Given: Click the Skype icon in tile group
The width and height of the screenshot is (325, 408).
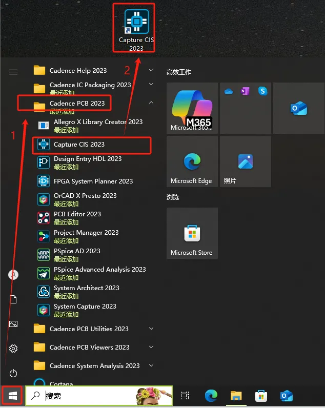Looking at the screenshot, I should [x=262, y=91].
